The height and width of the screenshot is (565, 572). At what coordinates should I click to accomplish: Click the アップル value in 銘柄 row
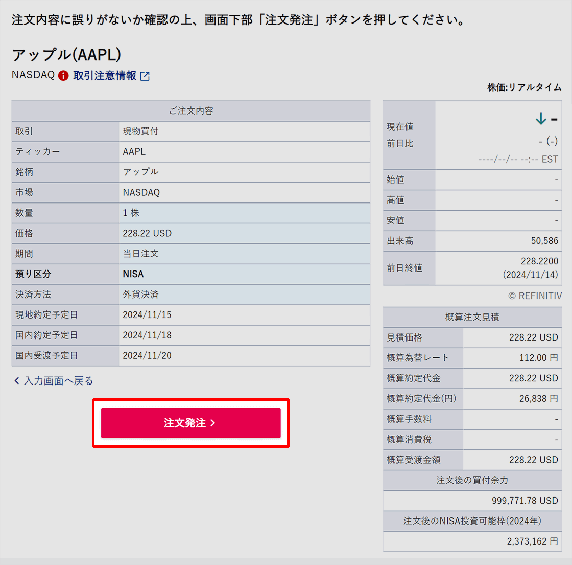tap(140, 172)
